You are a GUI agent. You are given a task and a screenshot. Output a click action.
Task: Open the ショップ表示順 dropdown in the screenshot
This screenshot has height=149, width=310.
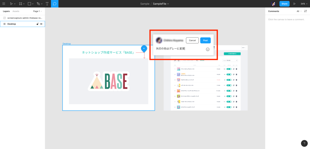[x=230, y=60]
